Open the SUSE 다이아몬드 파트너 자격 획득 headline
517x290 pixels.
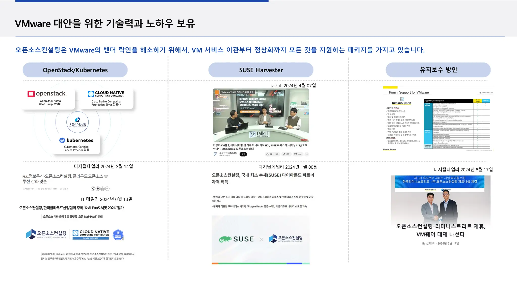click(x=263, y=178)
